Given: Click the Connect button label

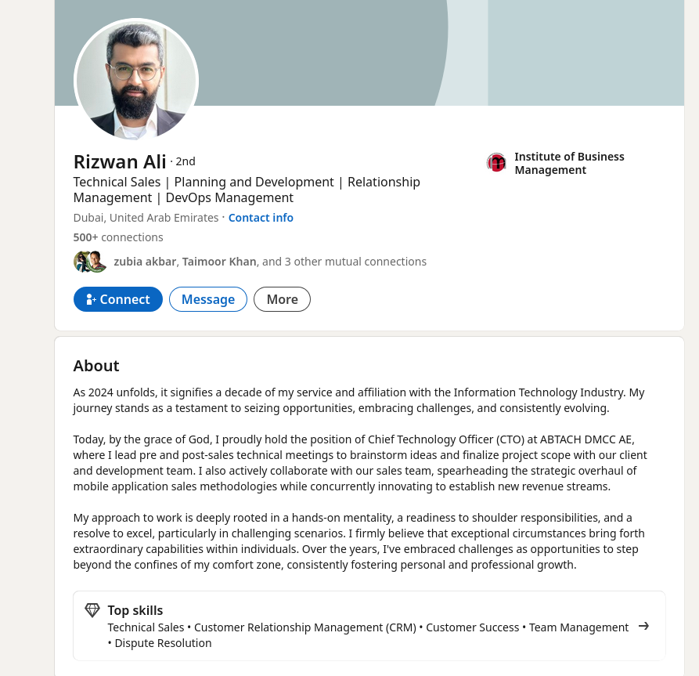Looking at the screenshot, I should coord(124,299).
